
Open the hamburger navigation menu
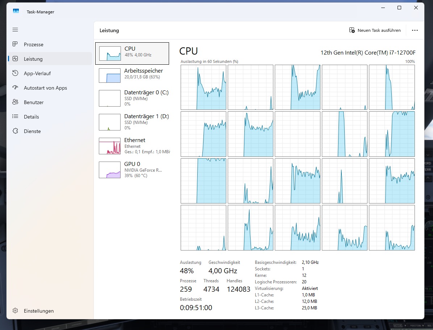point(15,30)
